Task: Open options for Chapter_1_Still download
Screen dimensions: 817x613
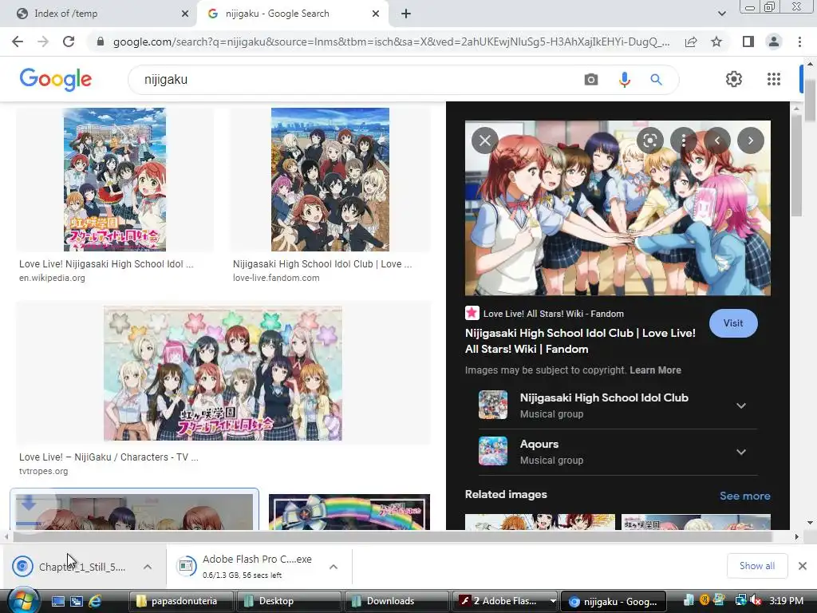Action: pos(148,567)
